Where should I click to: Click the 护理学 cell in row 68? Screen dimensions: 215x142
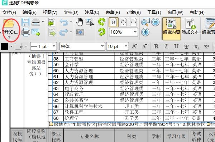89,118
